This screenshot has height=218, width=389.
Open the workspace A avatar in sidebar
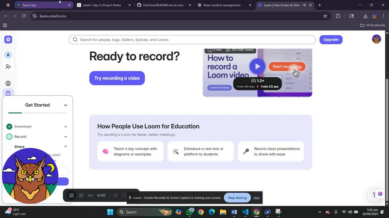[x=8, y=55]
